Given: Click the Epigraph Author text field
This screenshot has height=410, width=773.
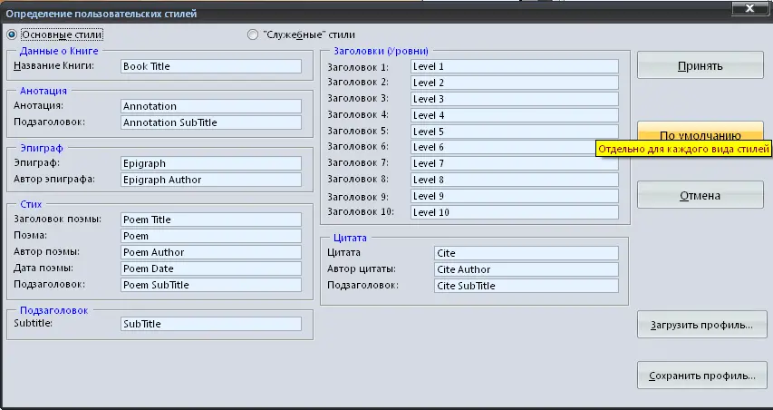Looking at the screenshot, I should [x=211, y=180].
